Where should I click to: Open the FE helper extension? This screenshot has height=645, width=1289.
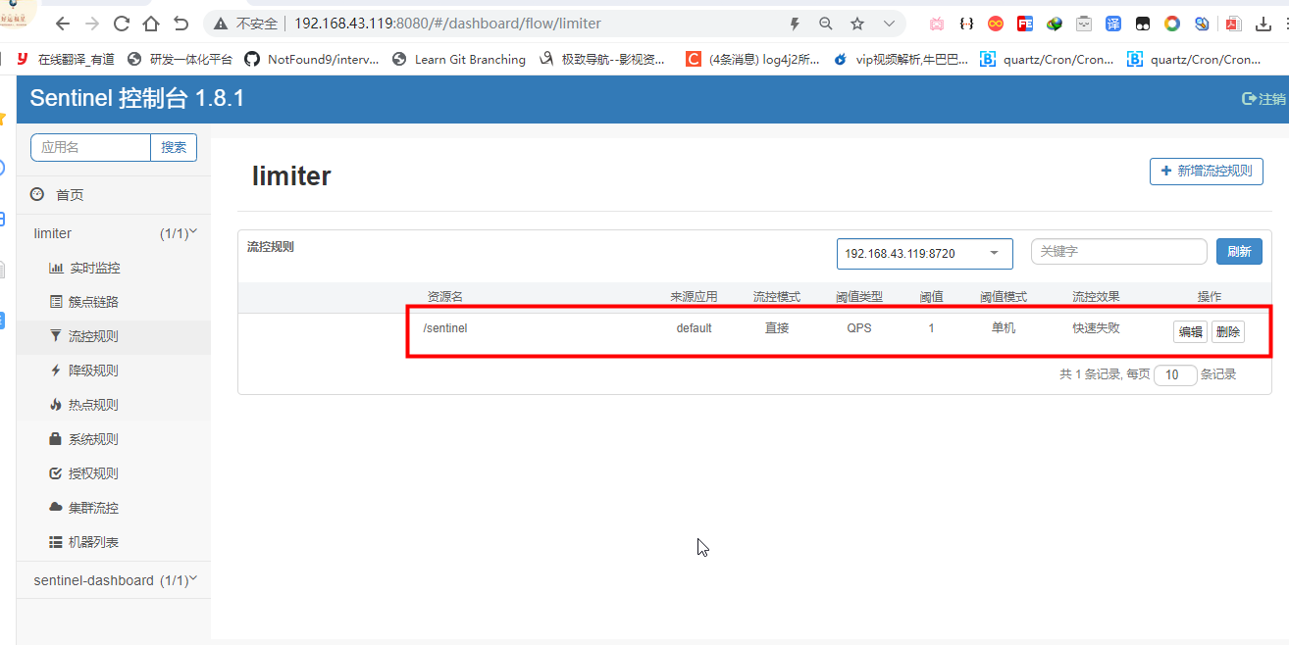tap(1025, 24)
